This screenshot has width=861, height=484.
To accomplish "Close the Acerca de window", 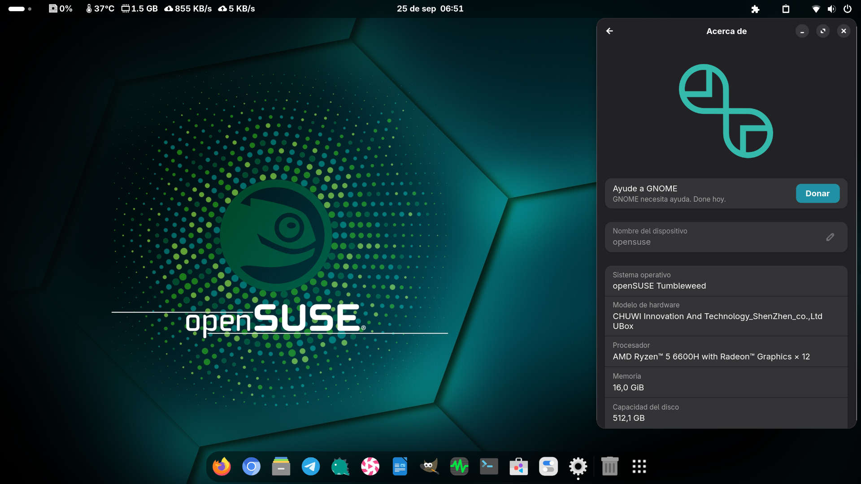I will pos(844,31).
